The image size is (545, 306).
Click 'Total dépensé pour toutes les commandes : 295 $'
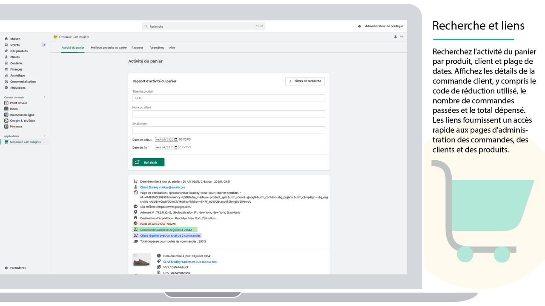173,241
